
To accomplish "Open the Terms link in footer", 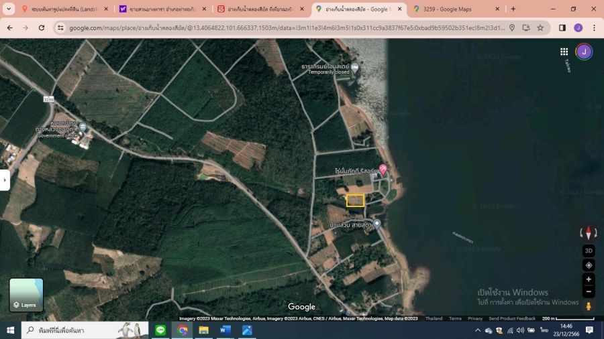I will point(455,319).
